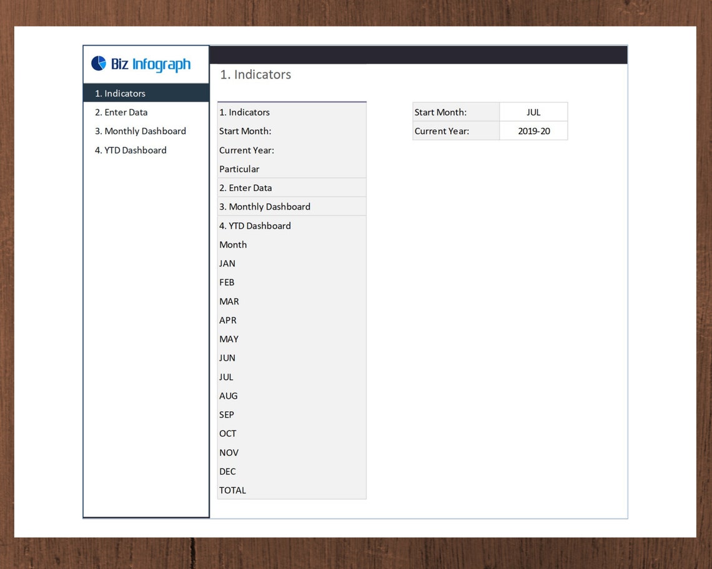
Task: Click the Biz Infograph pie chart logo icon
Action: (99, 62)
